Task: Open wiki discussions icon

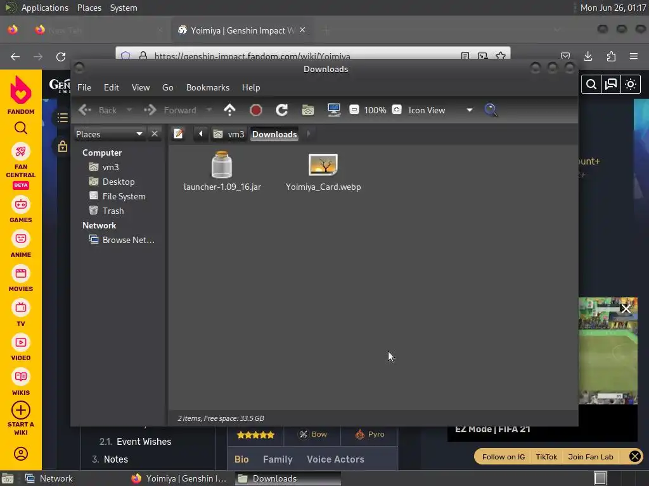Action: click(x=611, y=84)
